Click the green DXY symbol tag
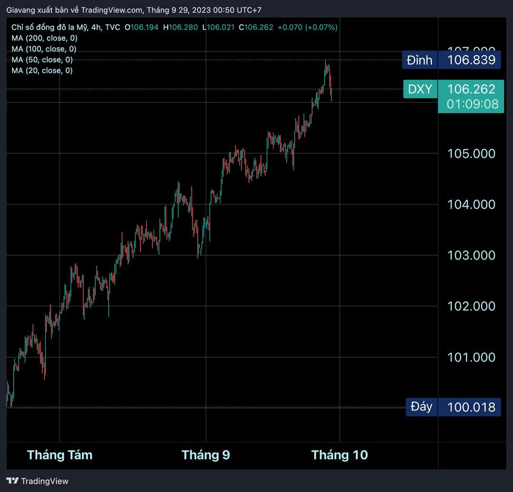 pyautogui.click(x=420, y=89)
